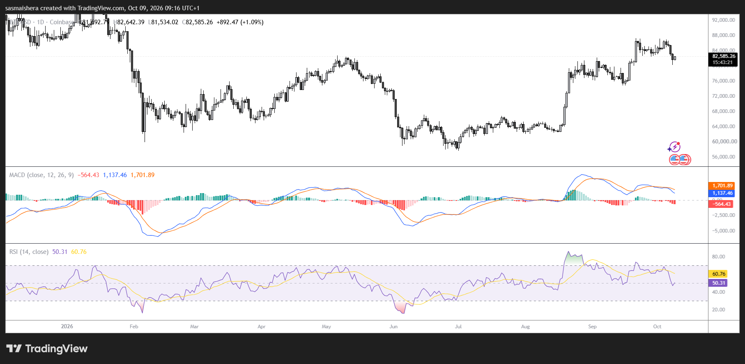Click the purple 50.31 label on RSI axis
Image resolution: width=745 pixels, height=364 pixels.
pos(718,283)
